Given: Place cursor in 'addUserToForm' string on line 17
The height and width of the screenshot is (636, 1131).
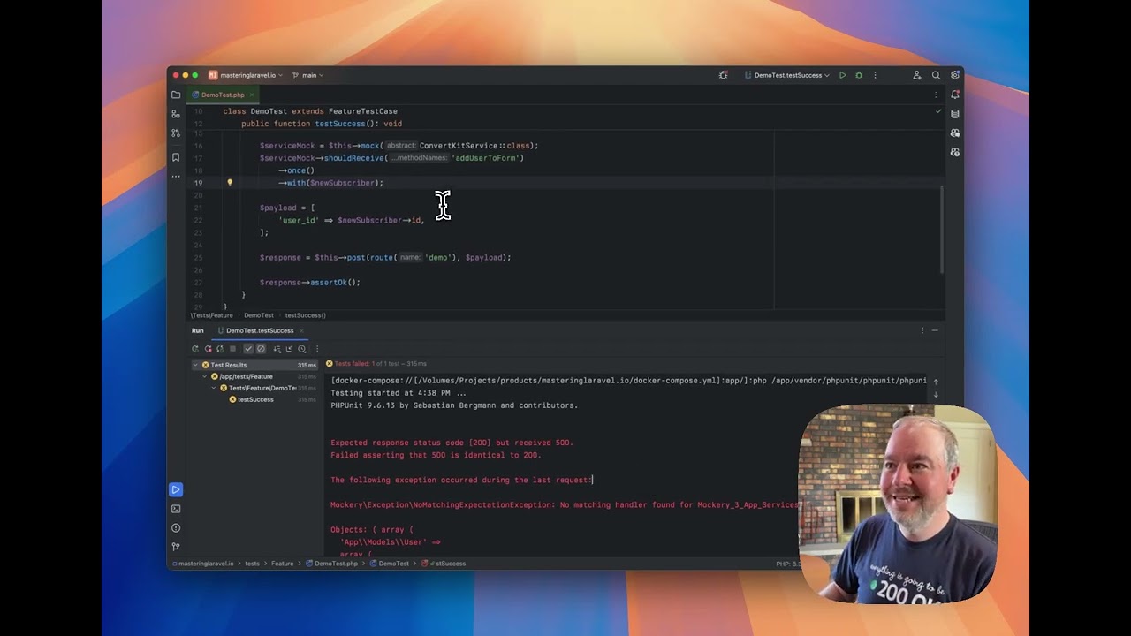Looking at the screenshot, I should [487, 158].
